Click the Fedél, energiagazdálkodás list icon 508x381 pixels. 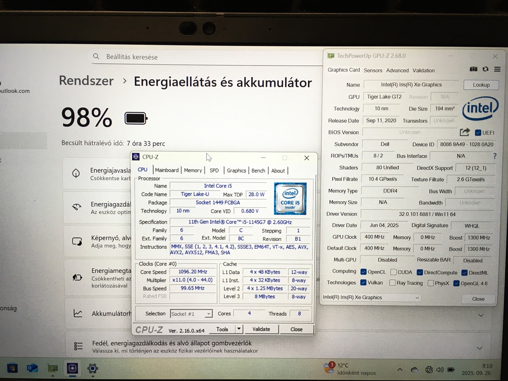pos(78,346)
